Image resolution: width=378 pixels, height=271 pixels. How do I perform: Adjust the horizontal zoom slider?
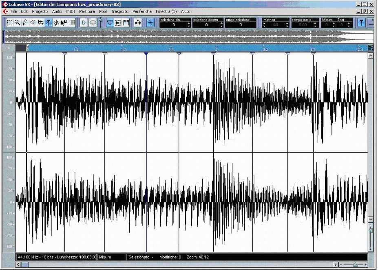[x=355, y=264]
